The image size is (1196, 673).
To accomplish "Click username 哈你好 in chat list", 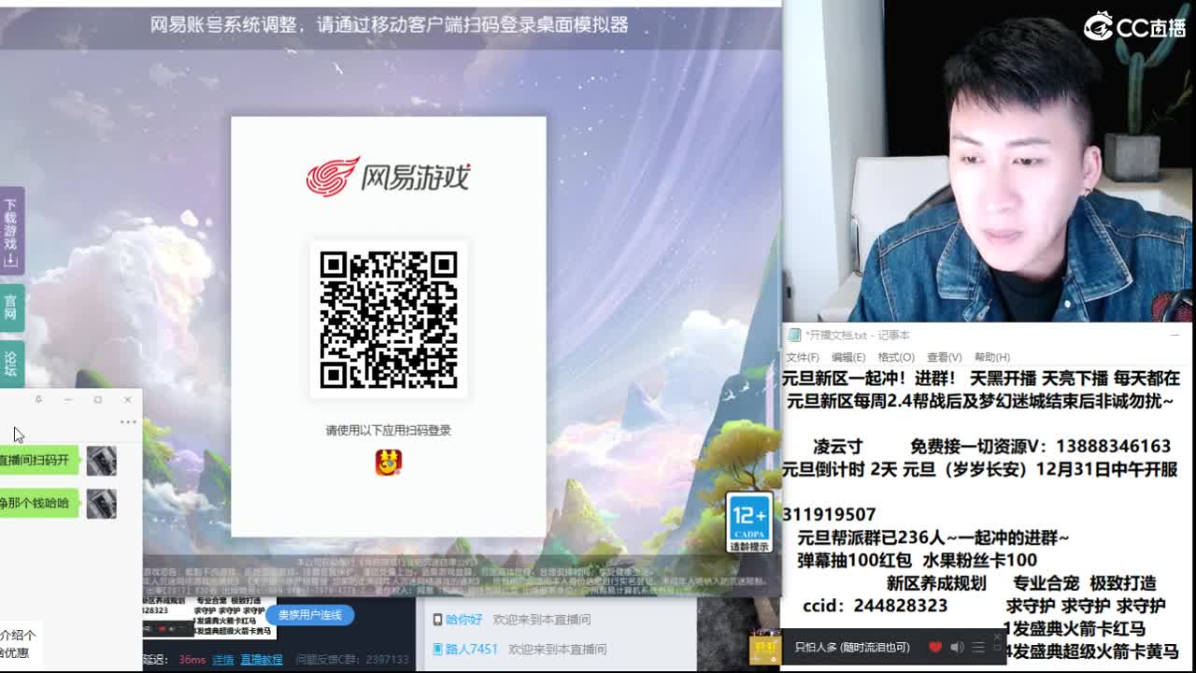I will 463,620.
